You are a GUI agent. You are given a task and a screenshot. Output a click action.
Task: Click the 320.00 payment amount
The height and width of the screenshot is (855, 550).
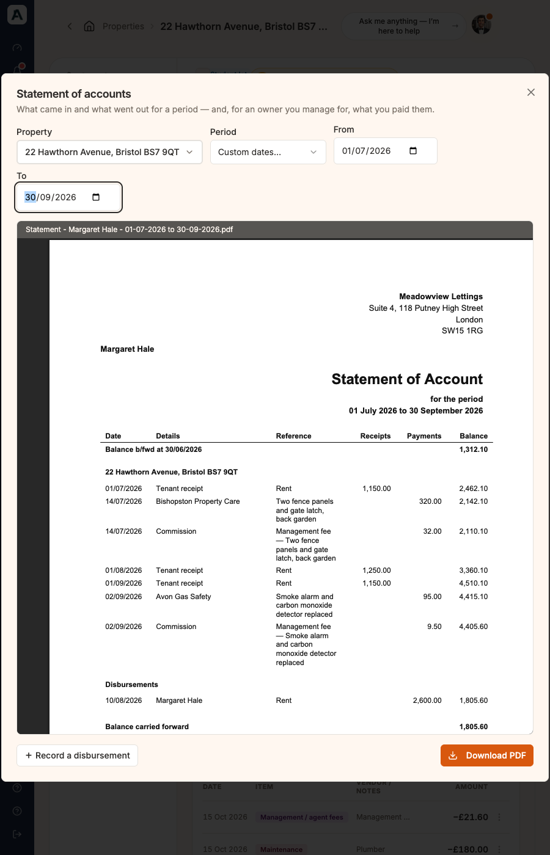[x=430, y=501]
